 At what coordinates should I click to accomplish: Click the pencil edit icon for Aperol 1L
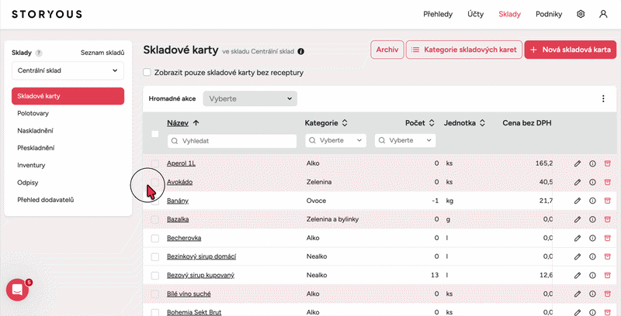coord(578,163)
